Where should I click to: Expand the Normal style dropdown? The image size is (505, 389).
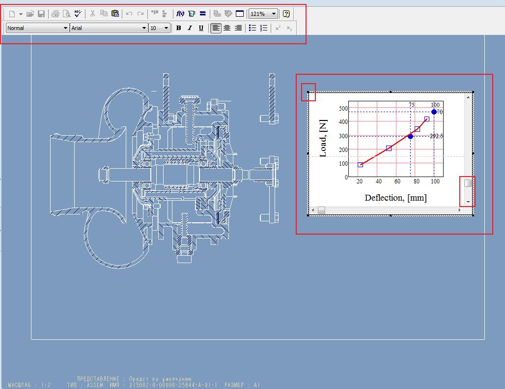click(66, 28)
